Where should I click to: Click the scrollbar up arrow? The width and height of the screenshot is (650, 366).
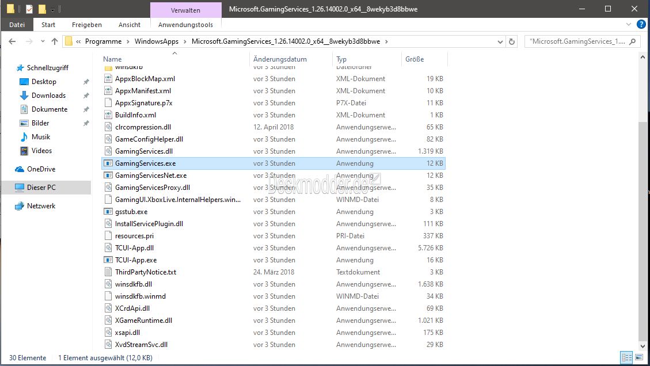pos(643,57)
